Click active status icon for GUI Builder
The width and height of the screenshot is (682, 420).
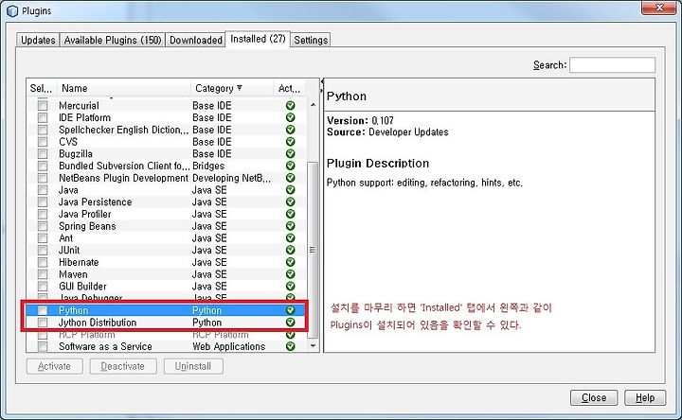(x=291, y=287)
